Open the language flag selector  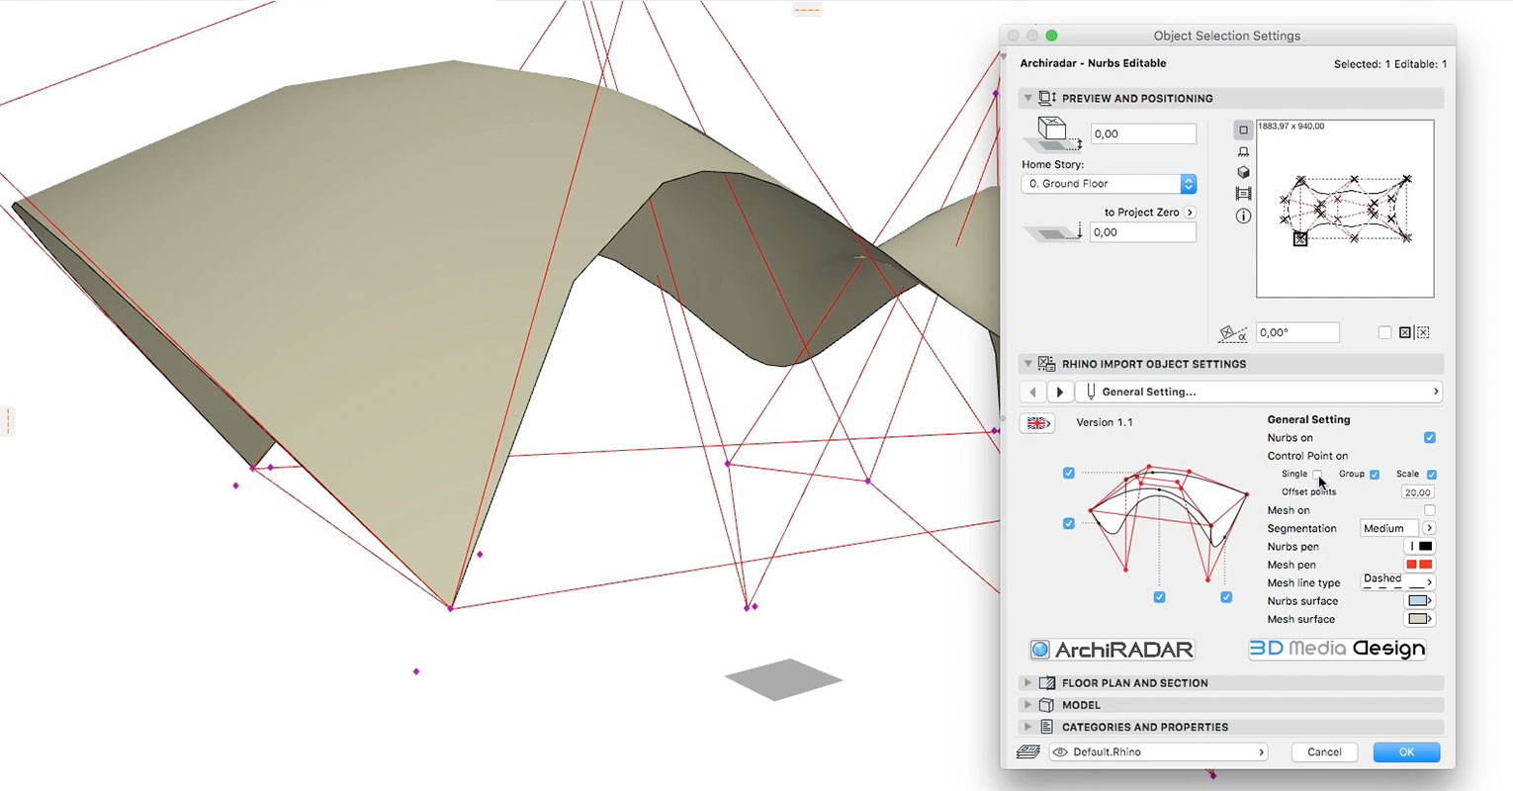(x=1037, y=422)
